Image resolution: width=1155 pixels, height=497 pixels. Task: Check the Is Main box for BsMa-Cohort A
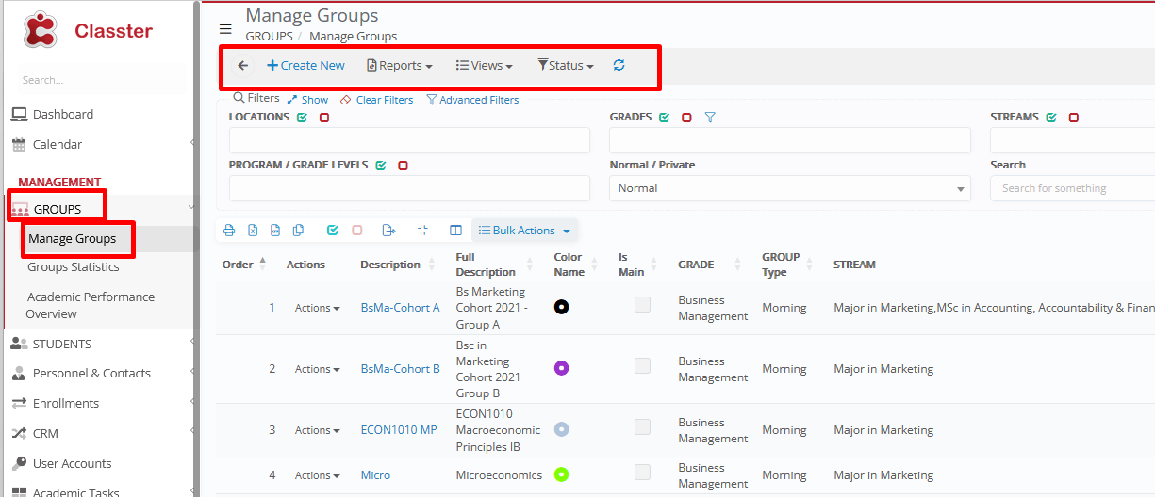[642, 305]
